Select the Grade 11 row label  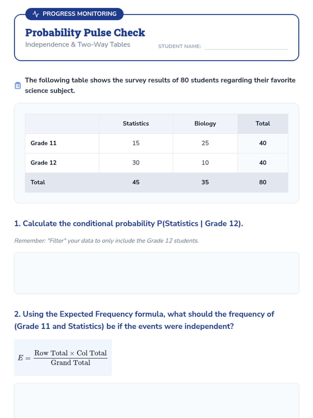pos(44,143)
